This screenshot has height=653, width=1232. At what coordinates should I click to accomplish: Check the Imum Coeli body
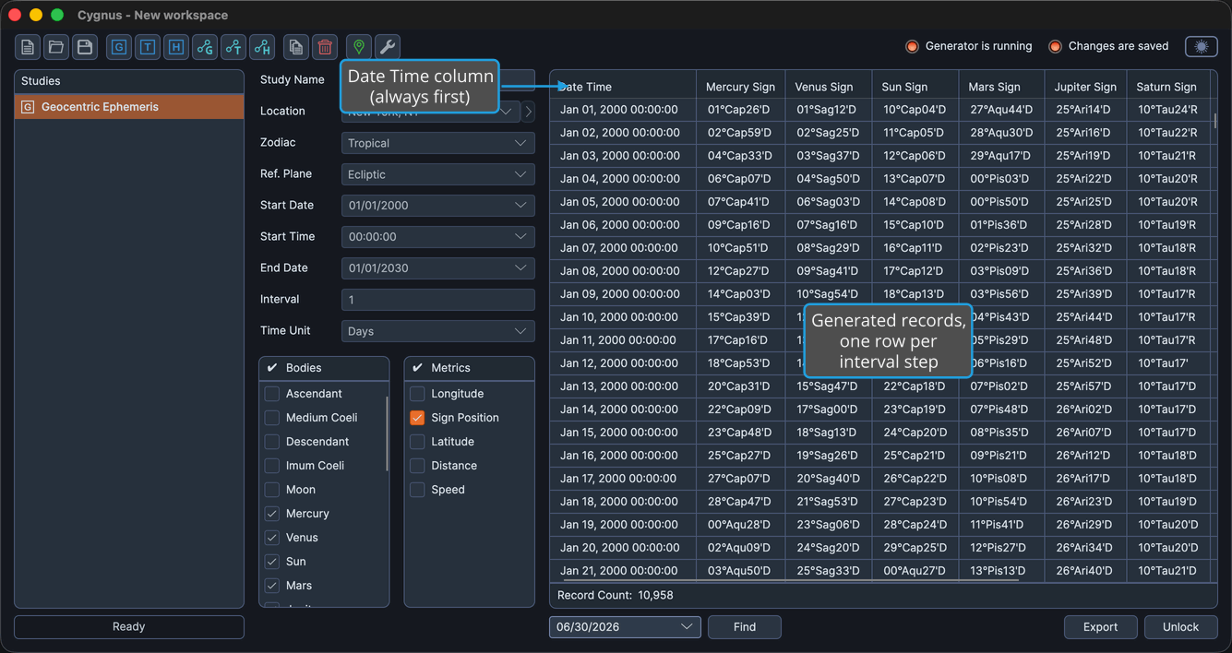(x=272, y=466)
